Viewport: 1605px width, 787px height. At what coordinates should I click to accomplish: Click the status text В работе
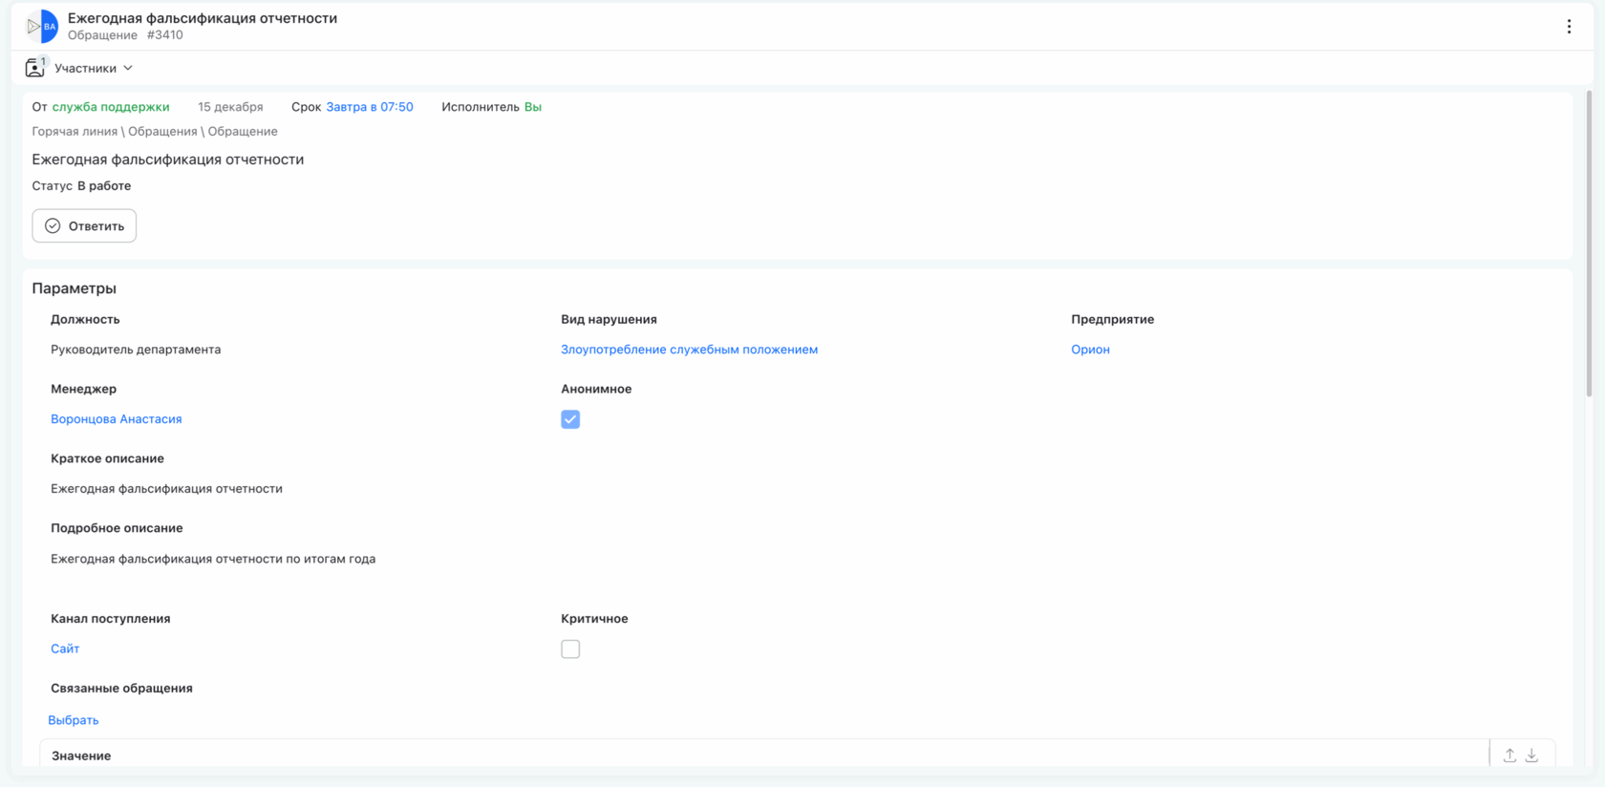click(104, 186)
